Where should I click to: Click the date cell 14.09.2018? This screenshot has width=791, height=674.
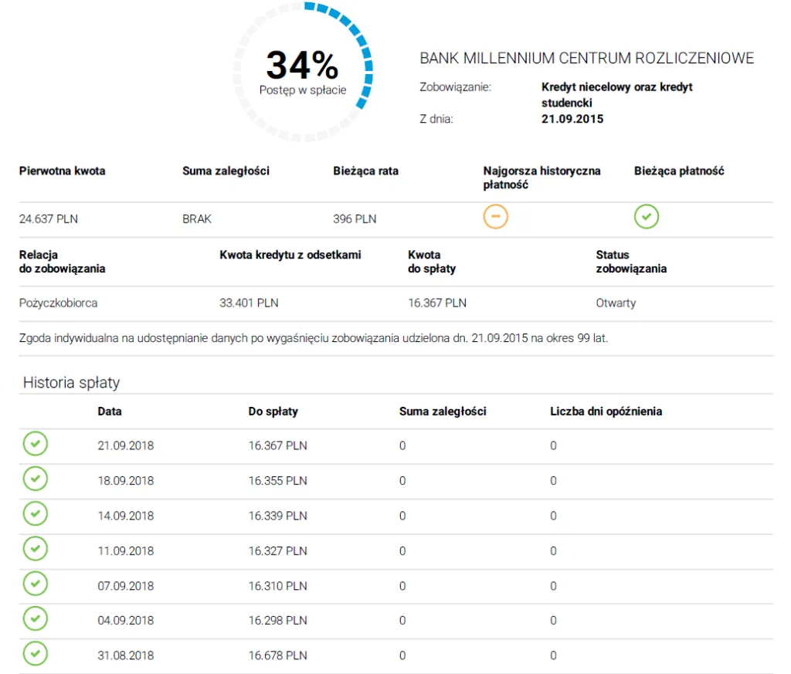tap(126, 516)
